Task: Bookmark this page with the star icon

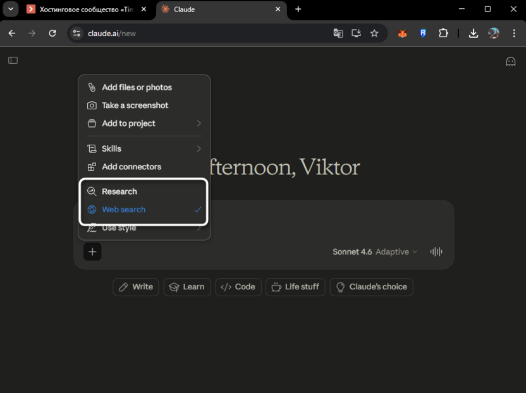Action: point(374,33)
